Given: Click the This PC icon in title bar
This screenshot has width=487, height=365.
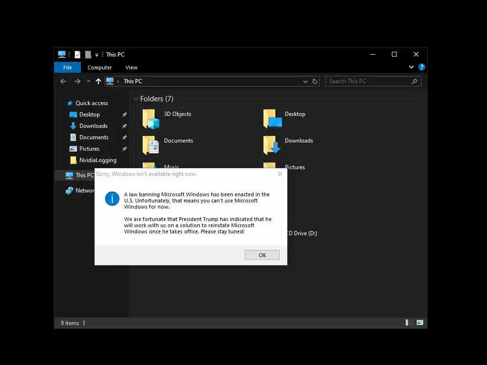Looking at the screenshot, I should (62, 55).
